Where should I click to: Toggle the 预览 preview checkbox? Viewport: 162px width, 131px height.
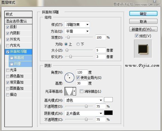click(x=137, y=36)
